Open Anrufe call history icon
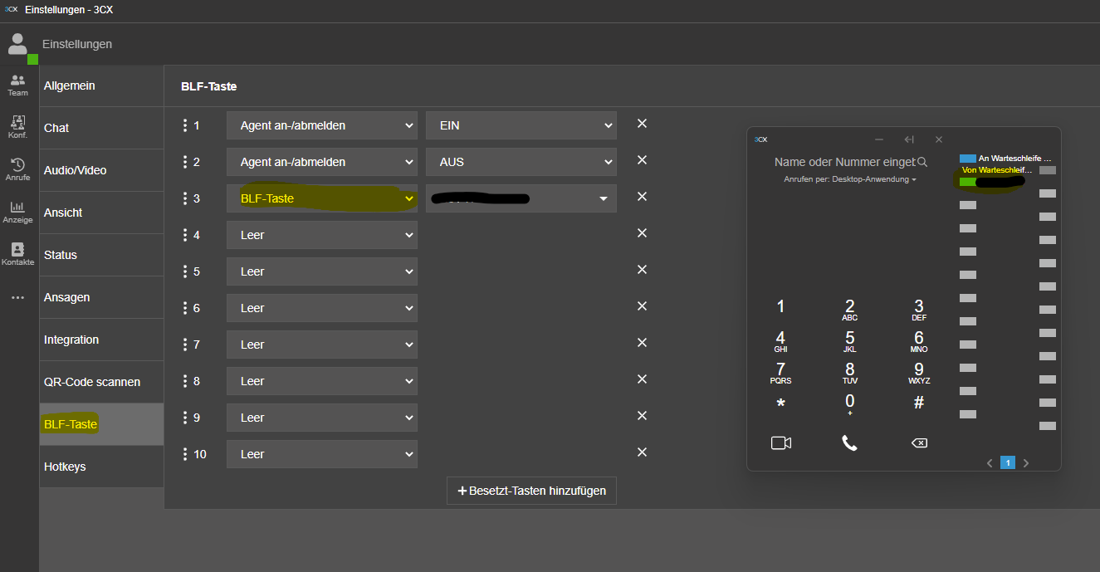 coord(18,169)
